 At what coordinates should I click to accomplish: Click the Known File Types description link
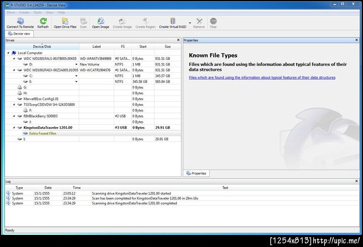pos(262,77)
